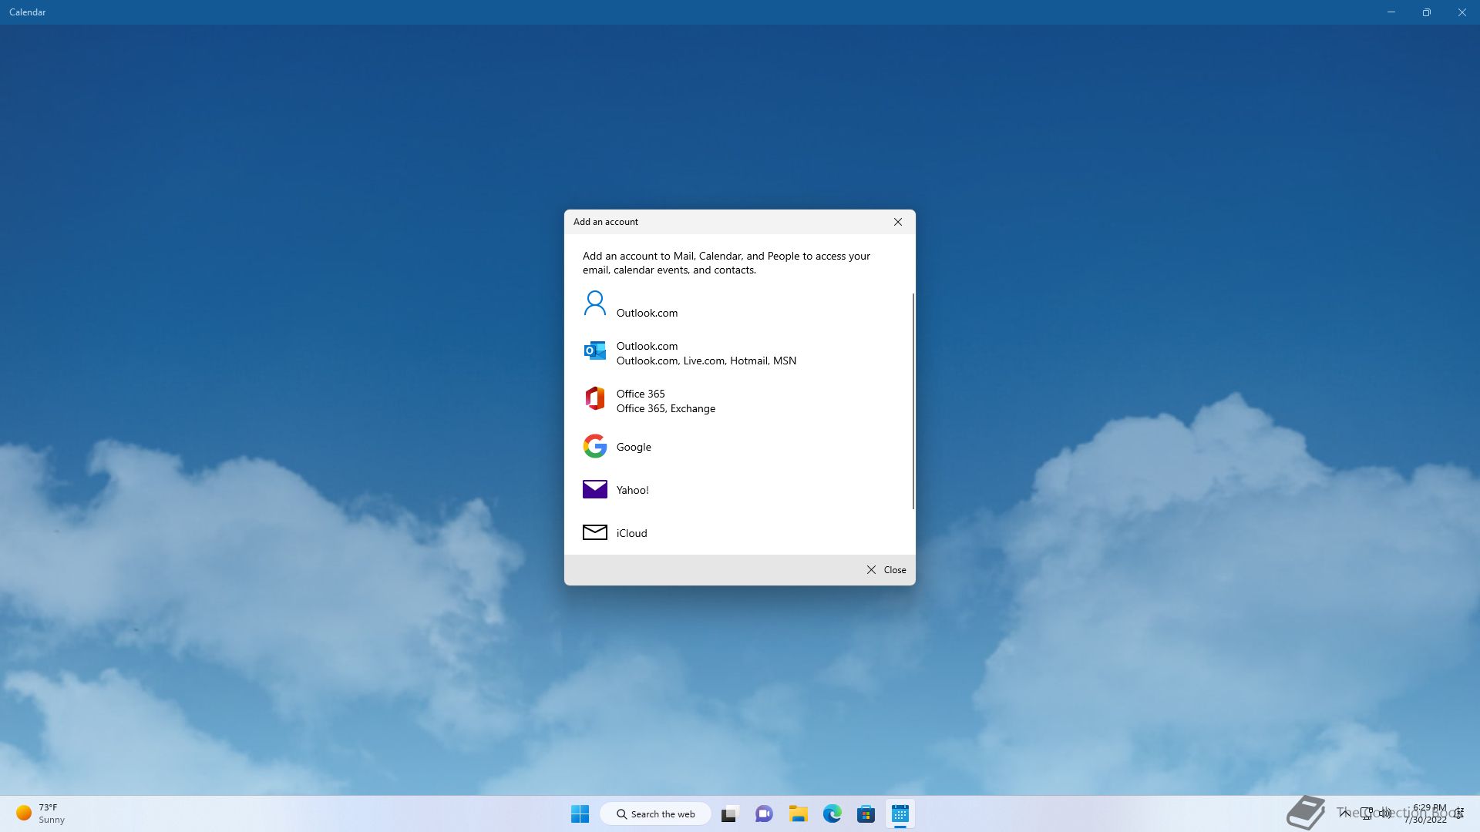The image size is (1480, 832).
Task: Dismiss dialog with title bar X button
Action: [898, 222]
